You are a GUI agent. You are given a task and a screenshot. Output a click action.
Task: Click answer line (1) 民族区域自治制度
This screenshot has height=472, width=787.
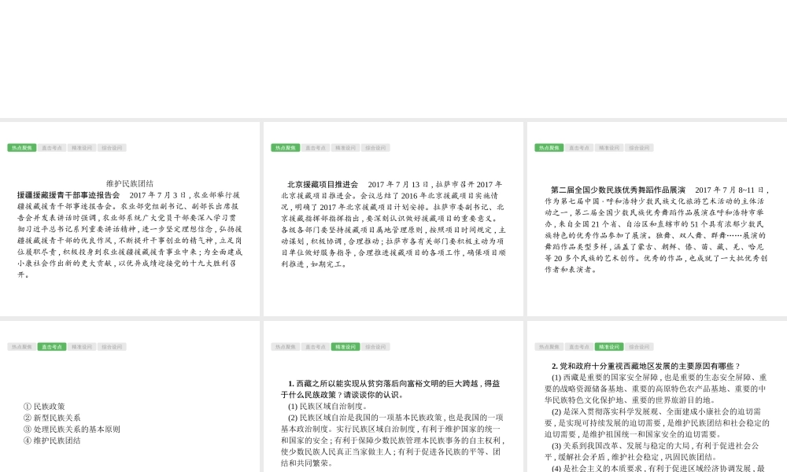[x=327, y=406]
